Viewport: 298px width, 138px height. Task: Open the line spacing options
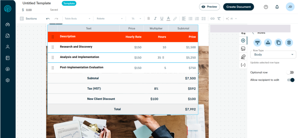tap(204, 19)
